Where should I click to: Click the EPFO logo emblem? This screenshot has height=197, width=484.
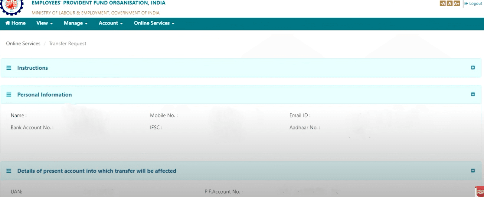(x=11, y=7)
